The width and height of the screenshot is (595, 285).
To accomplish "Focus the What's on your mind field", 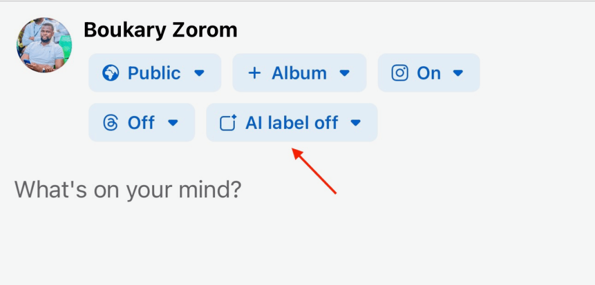I will coord(128,189).
